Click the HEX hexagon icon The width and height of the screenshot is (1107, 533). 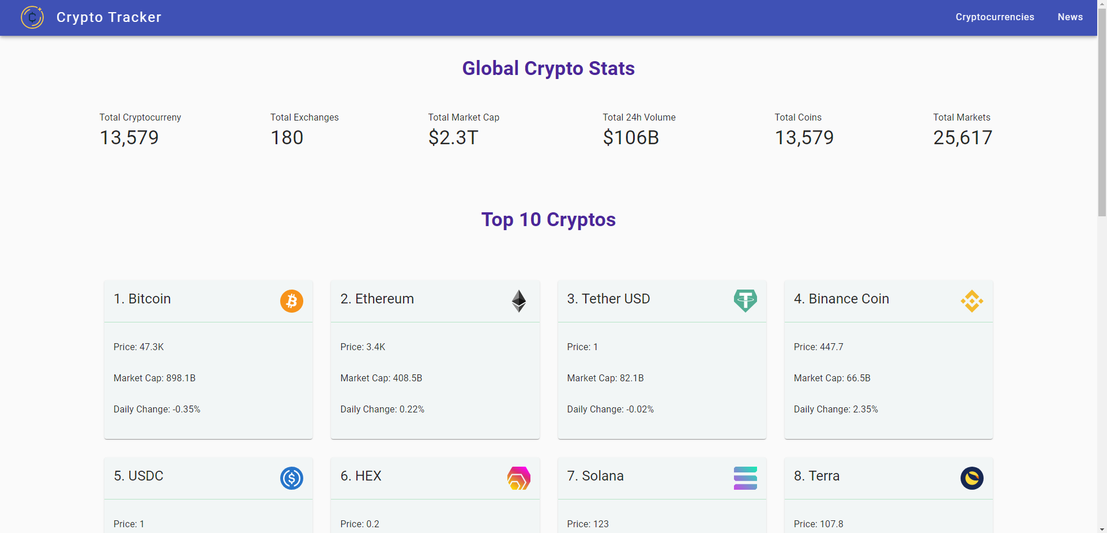[519, 478]
